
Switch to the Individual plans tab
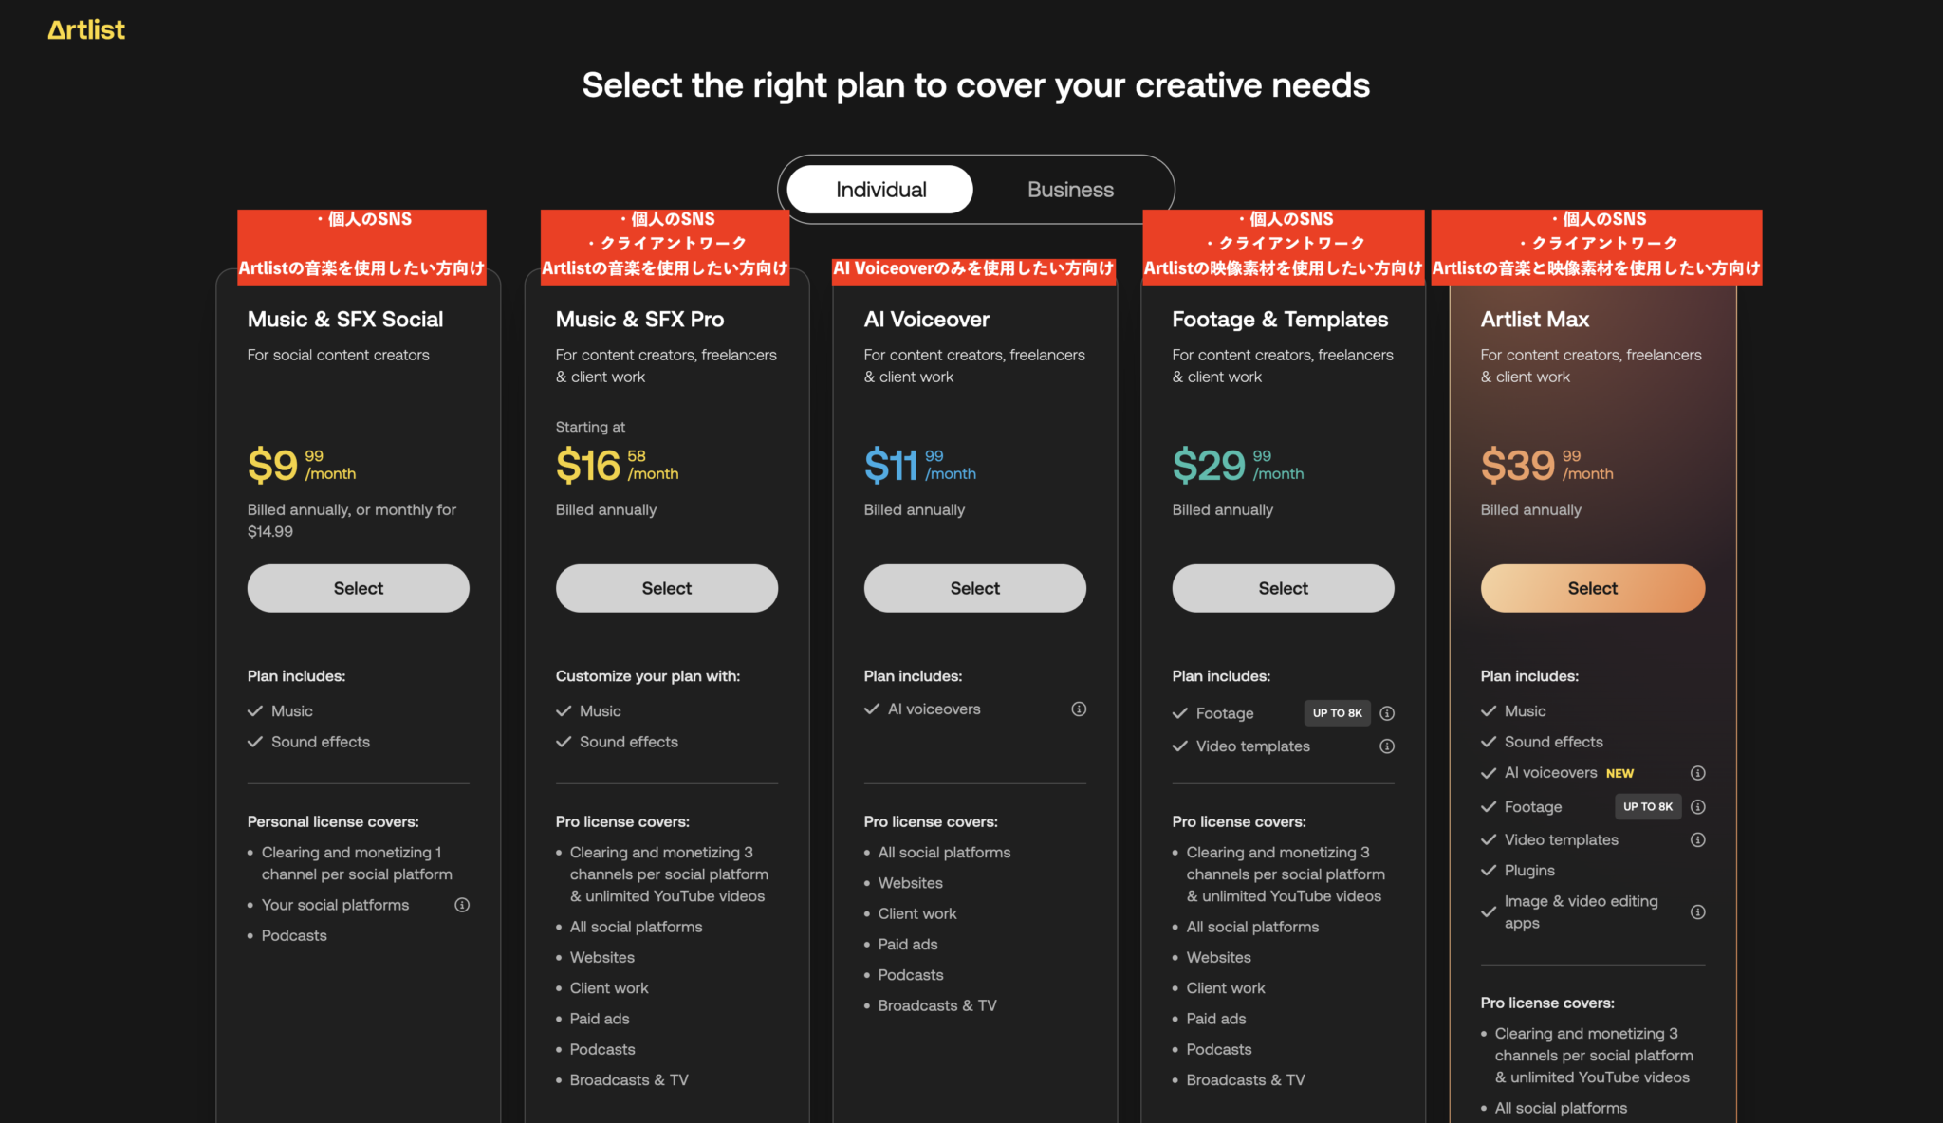click(x=880, y=190)
